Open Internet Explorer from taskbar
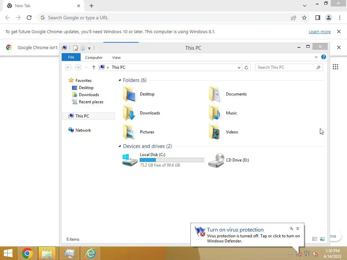 90,253
